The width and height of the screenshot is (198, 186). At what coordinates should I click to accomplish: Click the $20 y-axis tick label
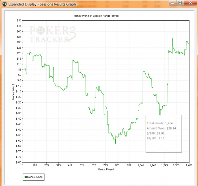tap(19, 53)
